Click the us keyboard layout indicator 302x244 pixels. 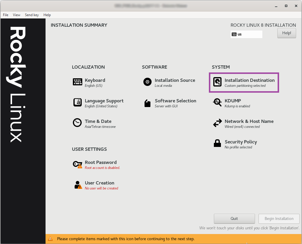point(246,34)
